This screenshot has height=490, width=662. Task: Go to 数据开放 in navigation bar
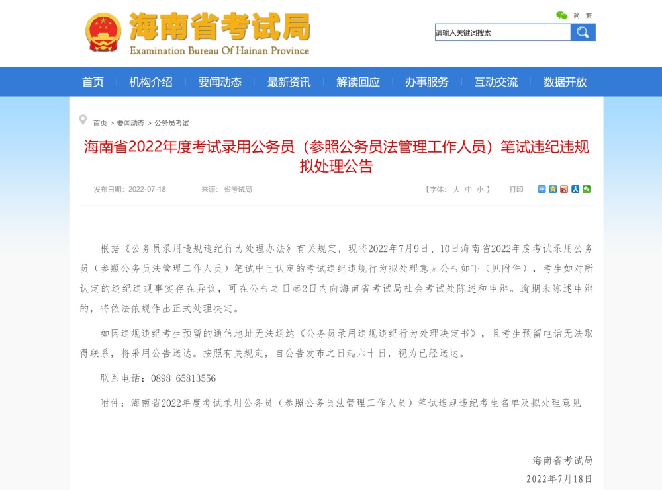[x=565, y=82]
